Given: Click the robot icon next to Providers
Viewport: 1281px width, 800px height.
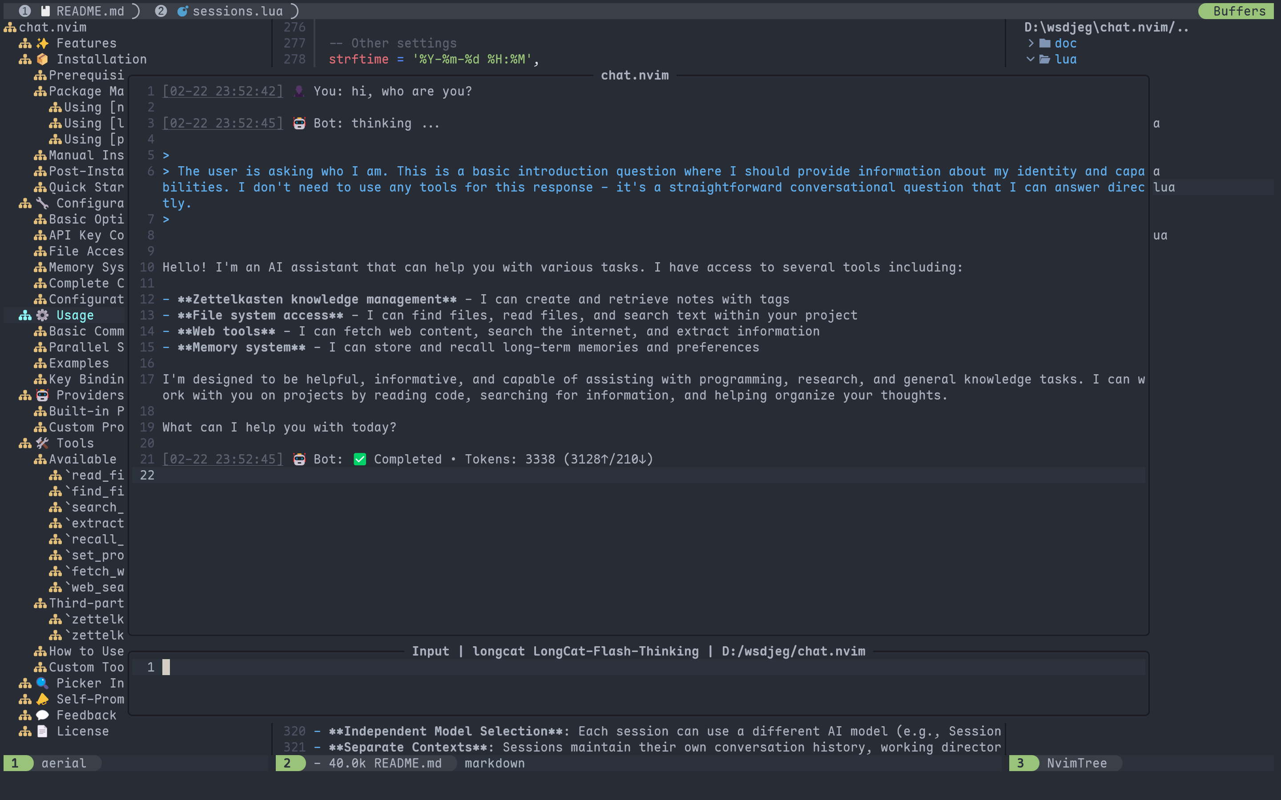Looking at the screenshot, I should click(42, 395).
